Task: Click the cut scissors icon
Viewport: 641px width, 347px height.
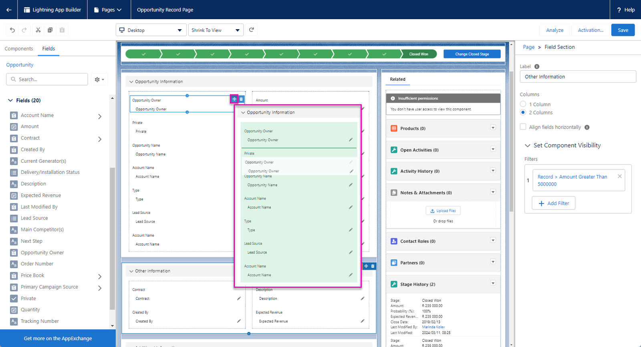Action: 38,30
